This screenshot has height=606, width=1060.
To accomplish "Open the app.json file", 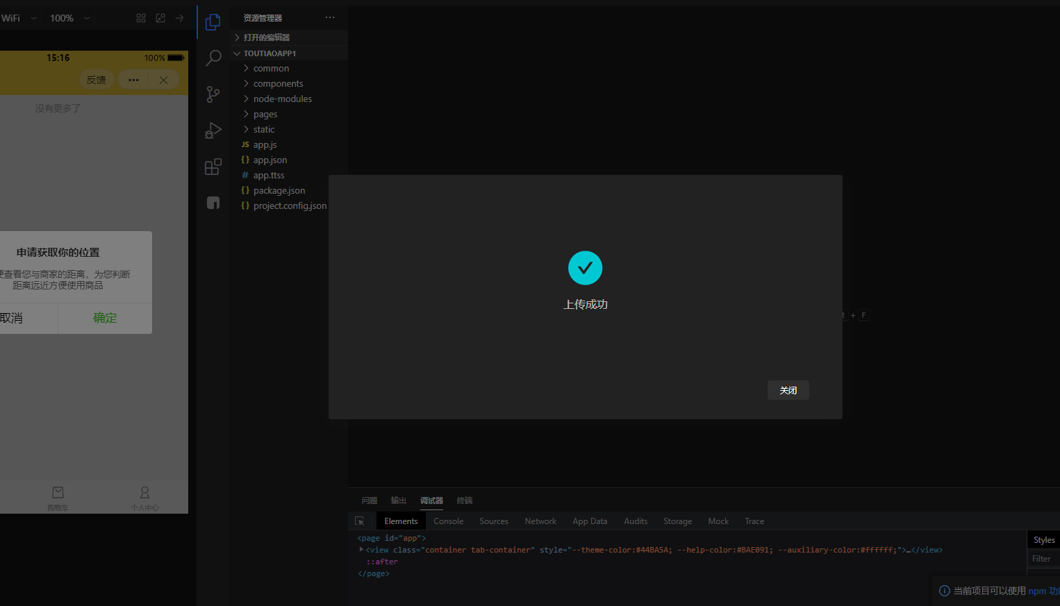I will click(289, 160).
